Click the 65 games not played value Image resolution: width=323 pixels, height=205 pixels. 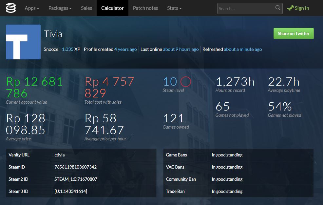tap(222, 107)
